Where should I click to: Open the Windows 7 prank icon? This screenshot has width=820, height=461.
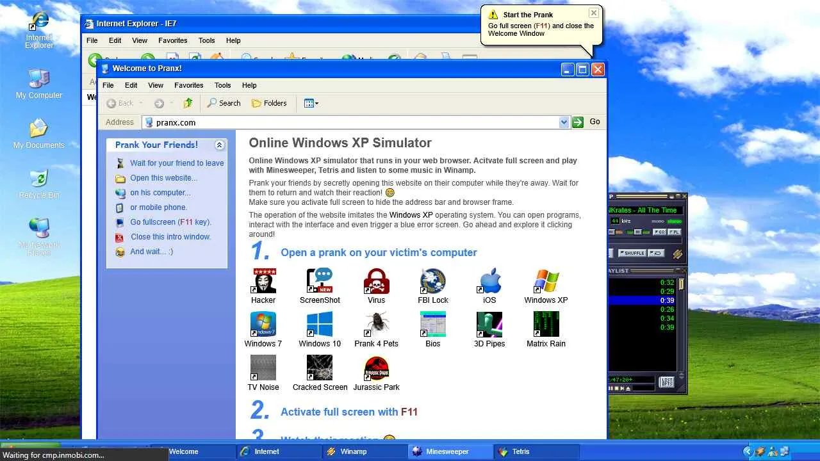click(263, 330)
